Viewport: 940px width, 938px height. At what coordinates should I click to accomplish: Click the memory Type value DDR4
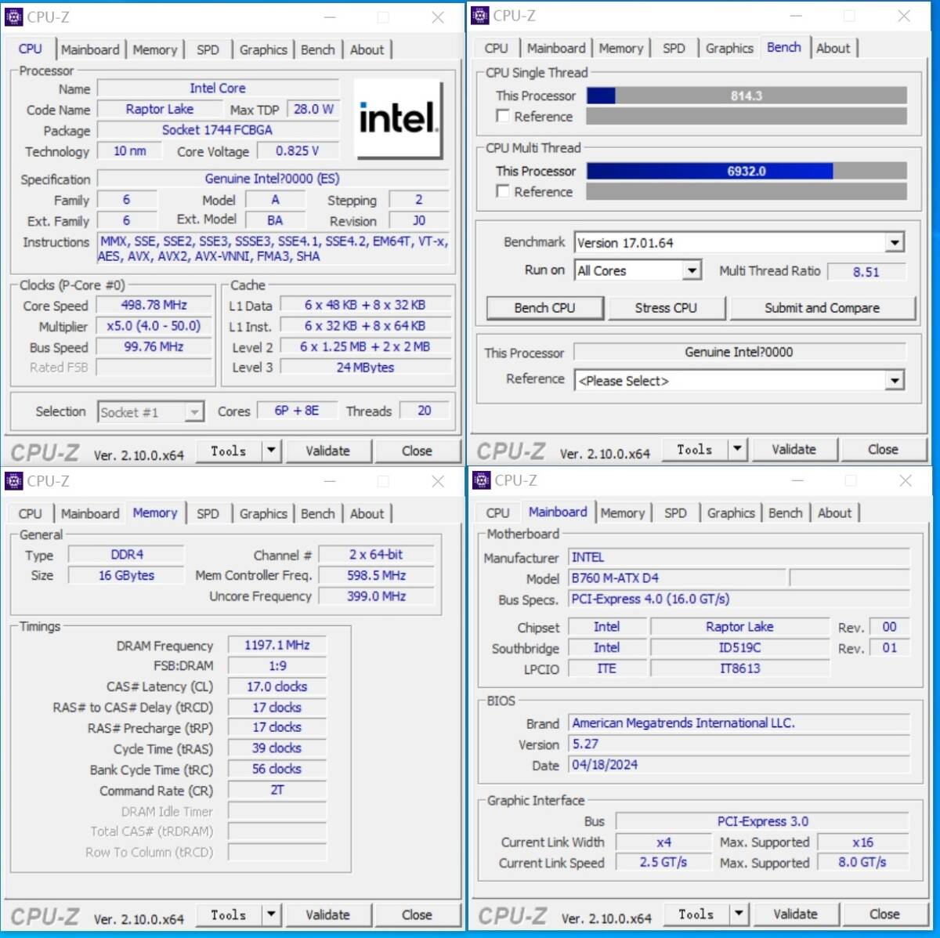(x=127, y=554)
